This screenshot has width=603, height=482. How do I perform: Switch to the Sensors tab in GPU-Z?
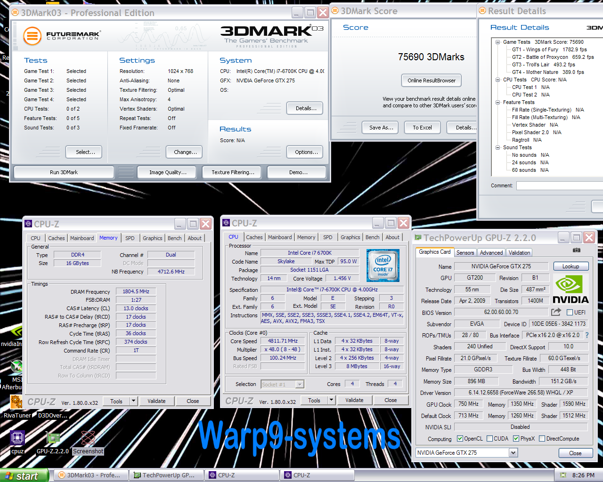pos(465,253)
